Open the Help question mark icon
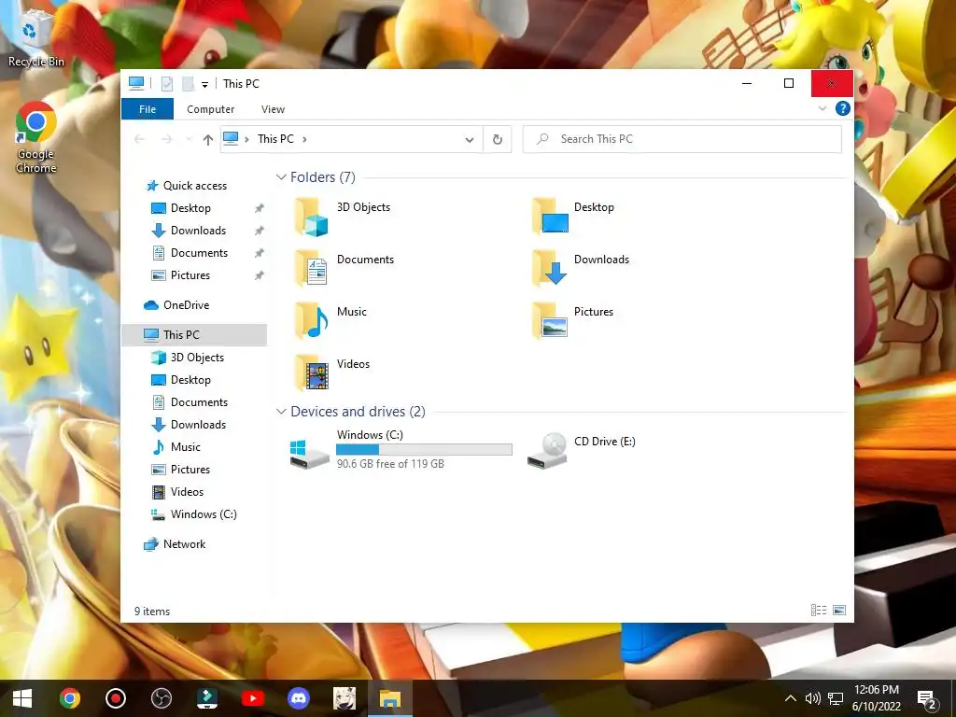This screenshot has height=717, width=956. 843,108
